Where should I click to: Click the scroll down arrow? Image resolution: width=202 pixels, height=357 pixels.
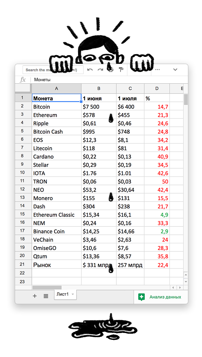click(186, 282)
